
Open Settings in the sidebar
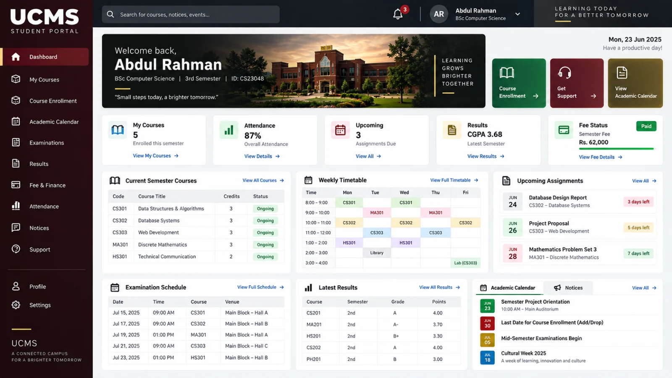click(45, 305)
